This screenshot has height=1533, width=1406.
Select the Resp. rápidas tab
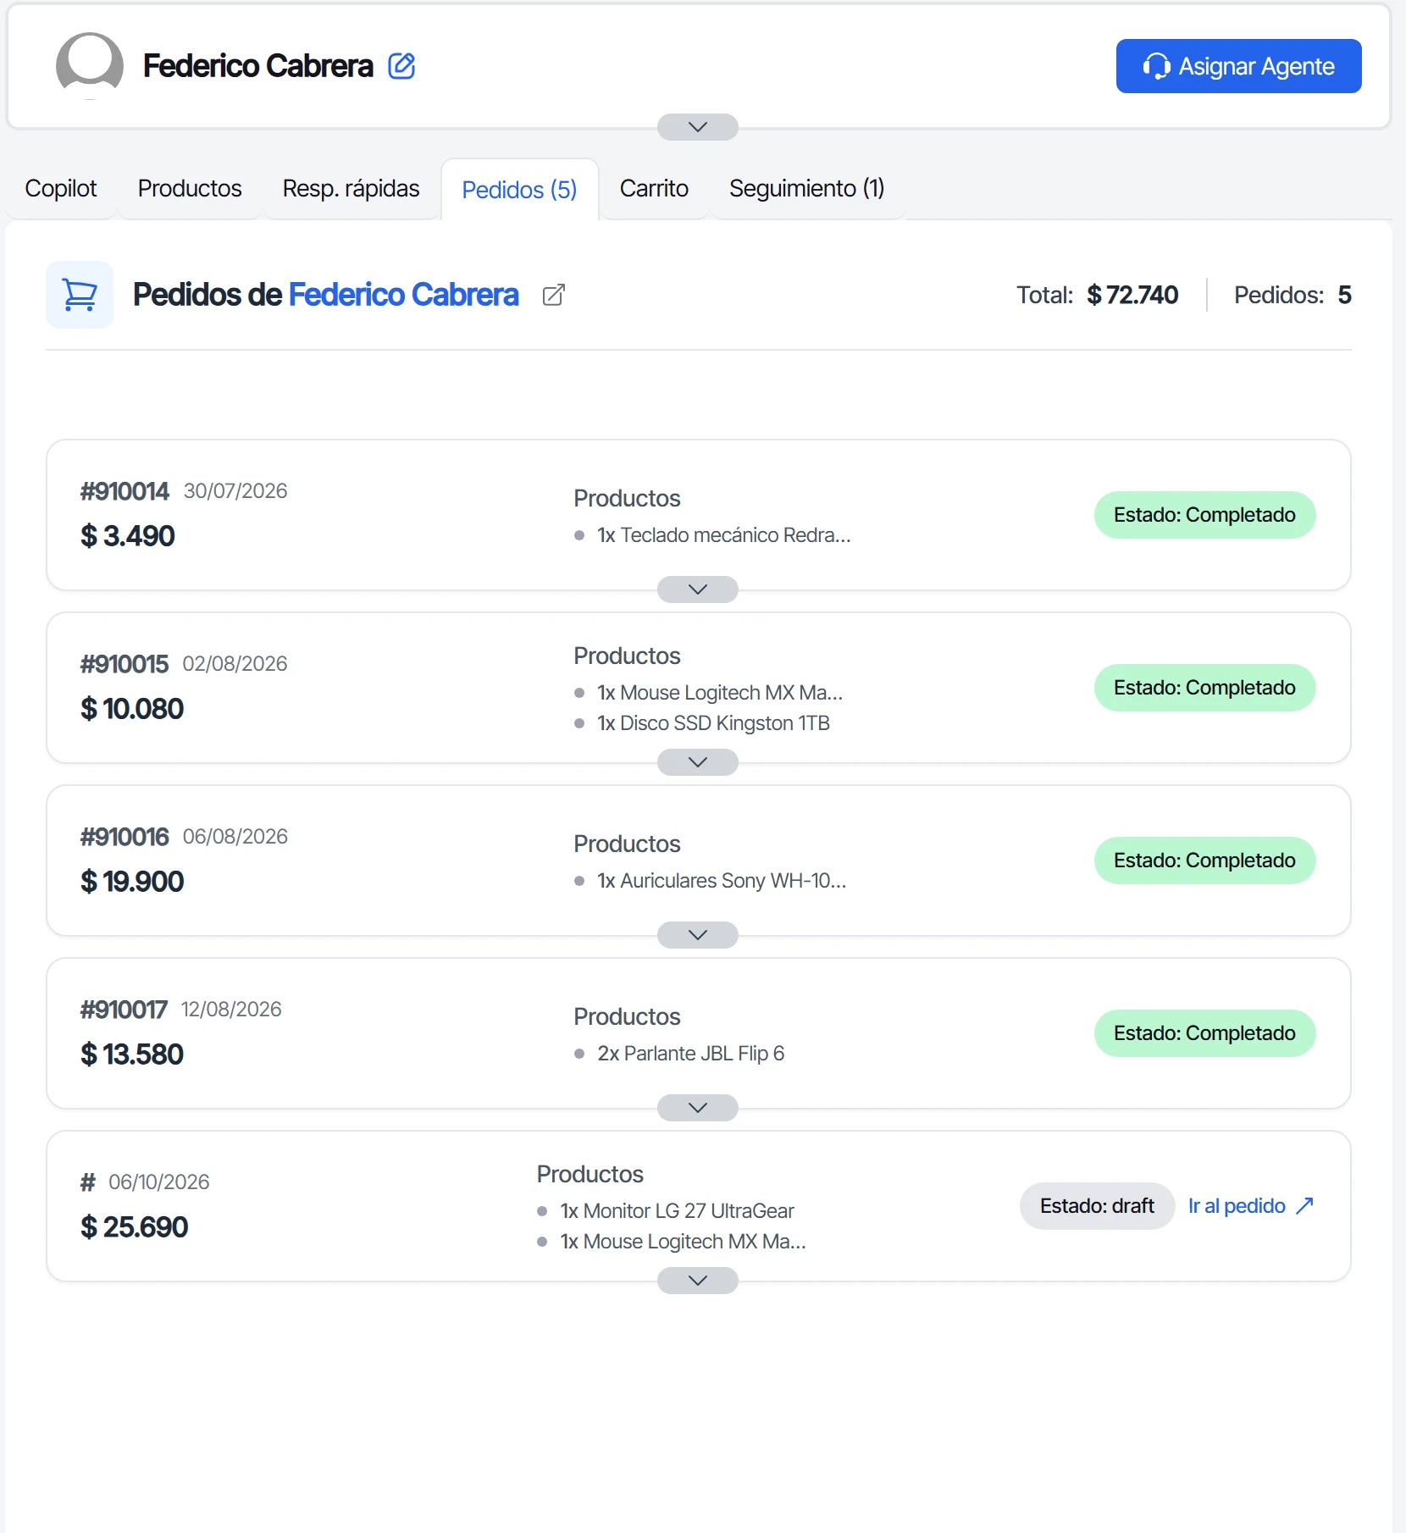[x=351, y=188]
